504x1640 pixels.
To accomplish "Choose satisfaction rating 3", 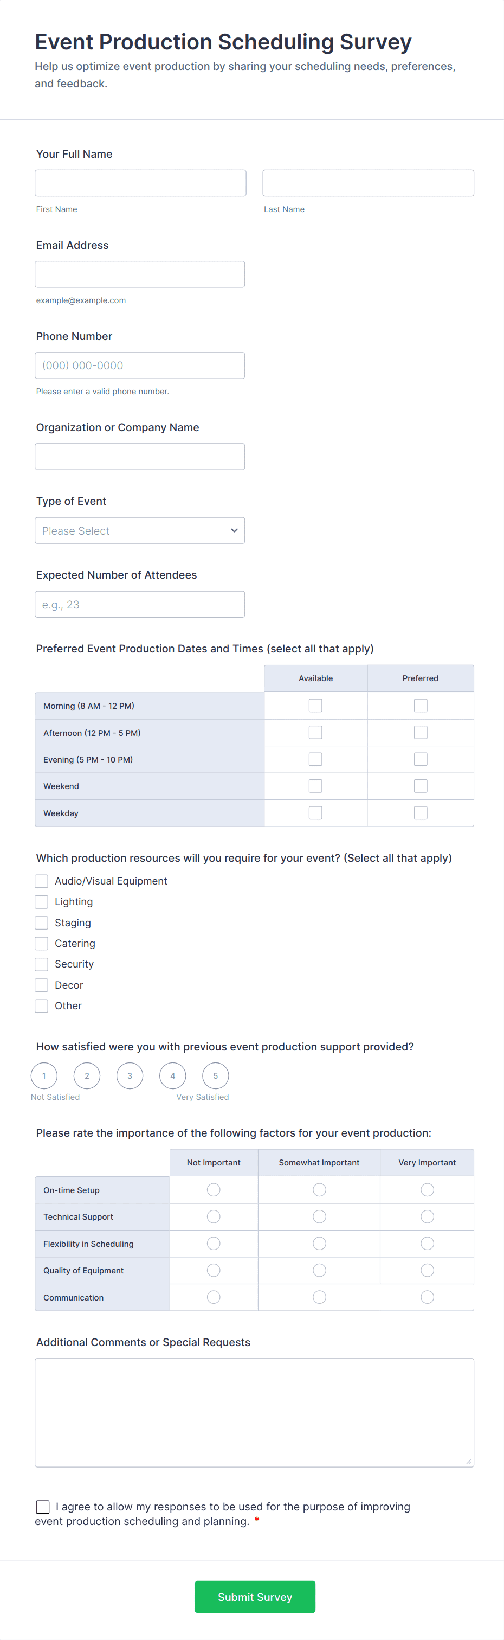I will tap(130, 1076).
